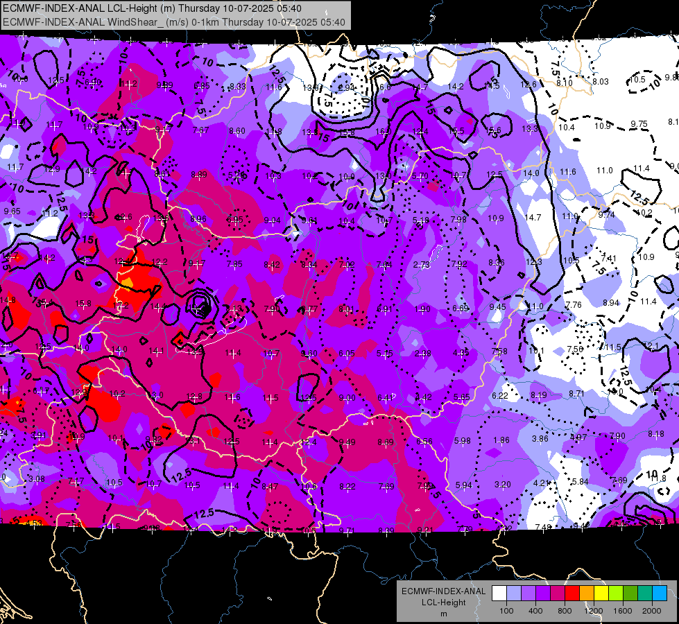Click the yellow swatch in the legend color bar

click(601, 593)
